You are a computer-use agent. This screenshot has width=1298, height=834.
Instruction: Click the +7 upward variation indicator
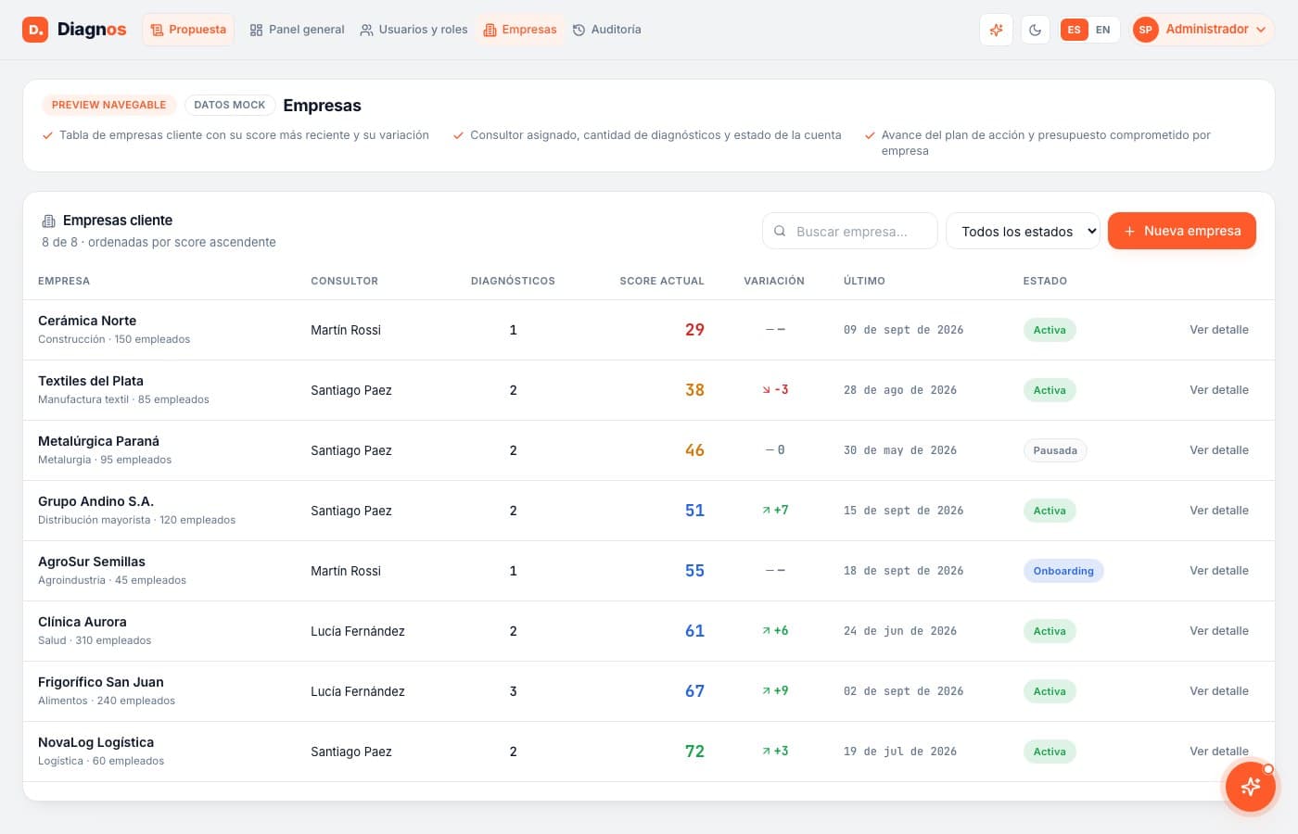(x=775, y=511)
